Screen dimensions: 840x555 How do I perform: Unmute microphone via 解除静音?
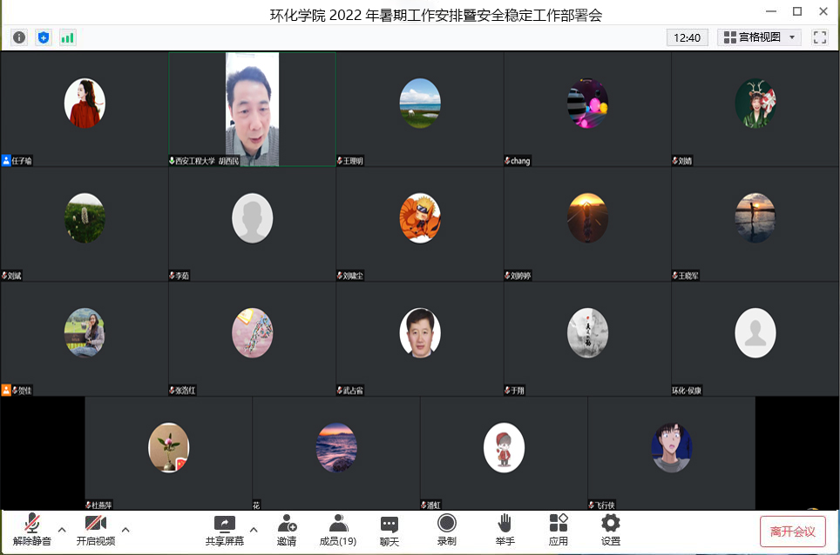[32, 529]
